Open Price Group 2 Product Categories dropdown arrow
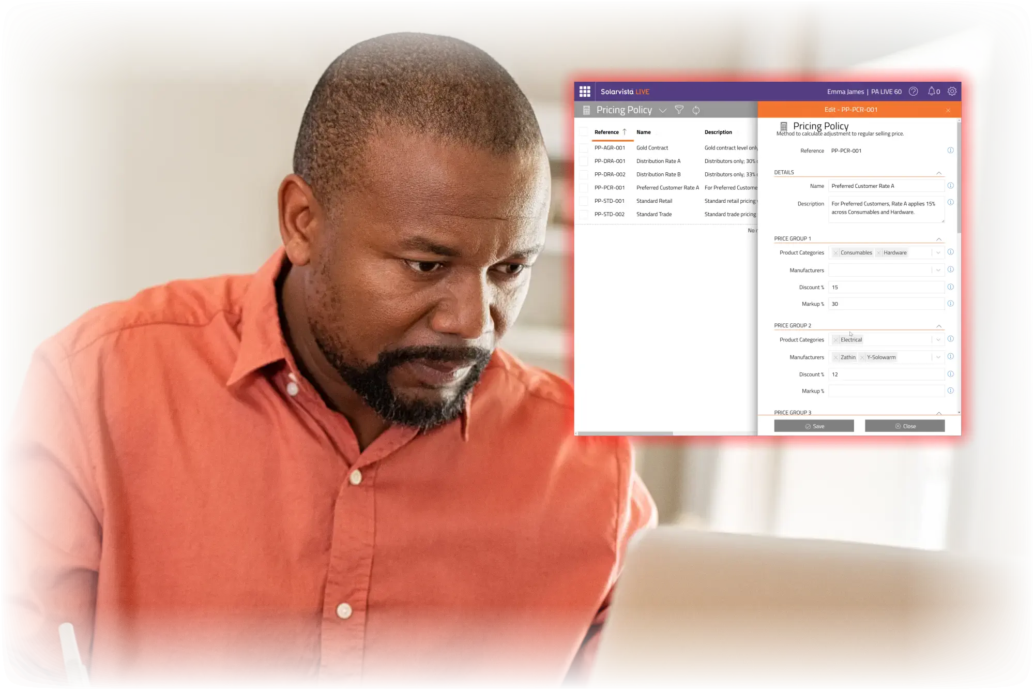The image size is (1034, 690). click(x=938, y=340)
